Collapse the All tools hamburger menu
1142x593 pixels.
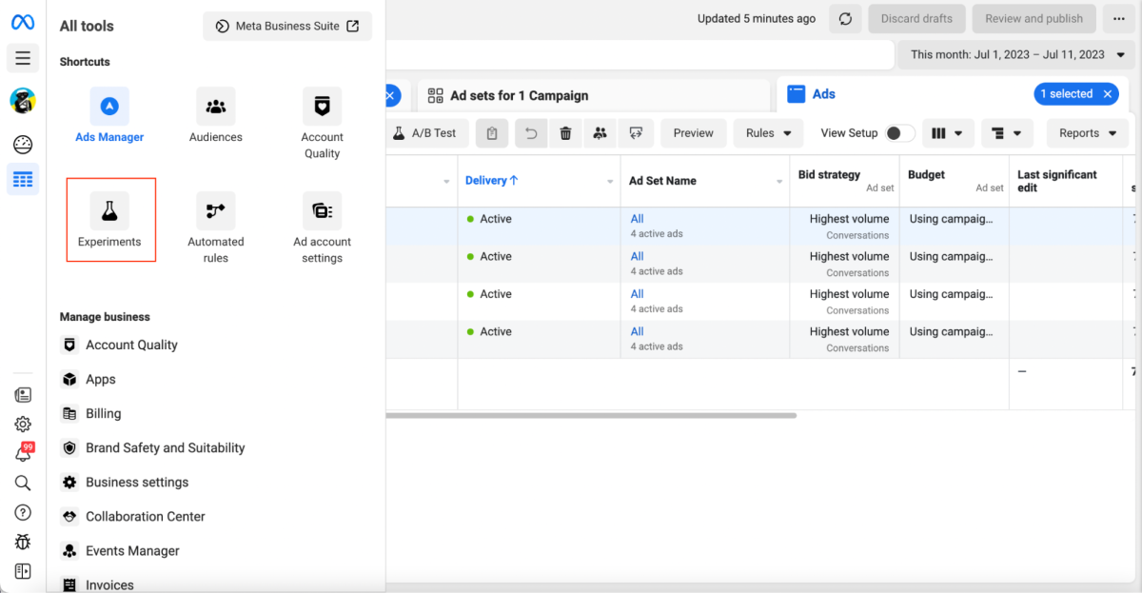point(23,58)
